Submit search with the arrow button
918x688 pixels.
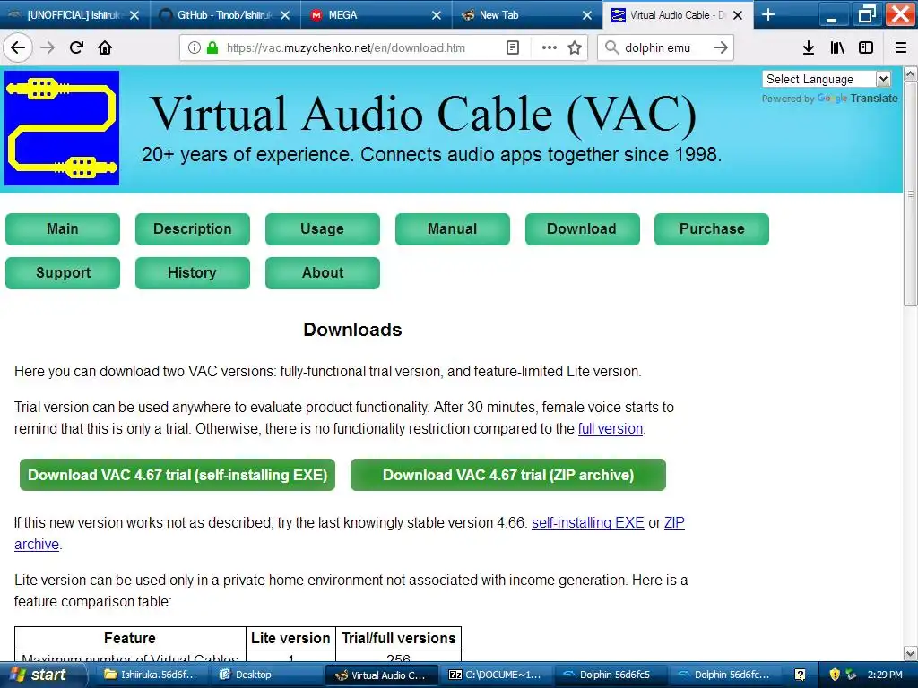tap(721, 48)
